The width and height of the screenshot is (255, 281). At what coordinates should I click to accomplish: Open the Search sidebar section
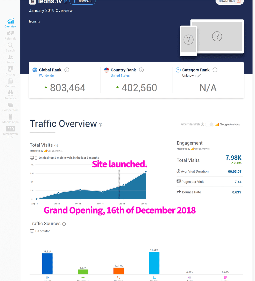(x=10, y=47)
